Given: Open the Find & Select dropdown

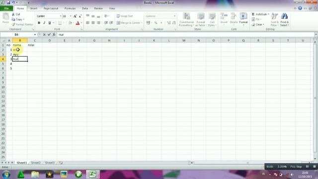Looking at the screenshot, I should (285, 19).
